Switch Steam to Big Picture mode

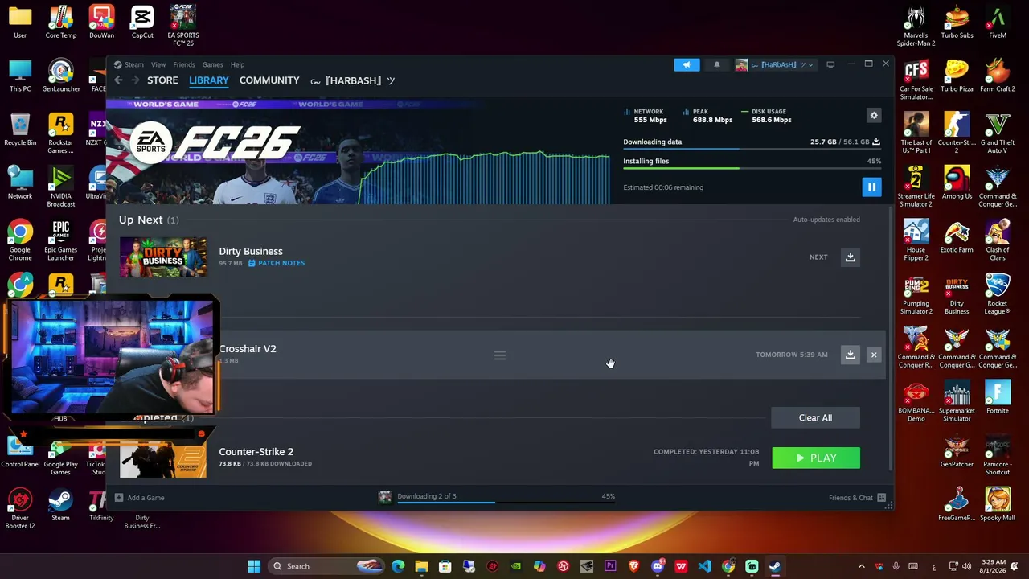pyautogui.click(x=830, y=64)
